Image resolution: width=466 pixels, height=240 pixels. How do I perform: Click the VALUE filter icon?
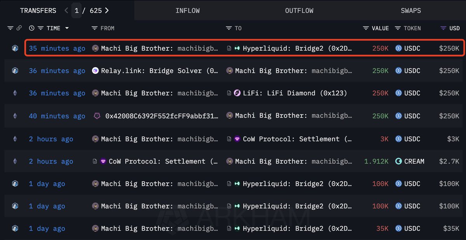coord(366,28)
